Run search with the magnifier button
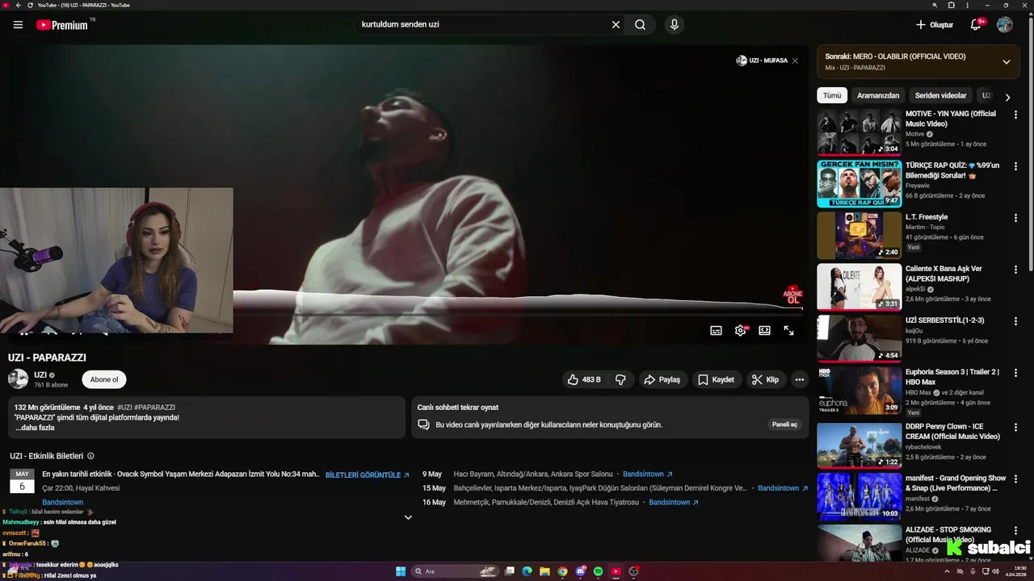Image resolution: width=1034 pixels, height=581 pixels. pyautogui.click(x=640, y=25)
